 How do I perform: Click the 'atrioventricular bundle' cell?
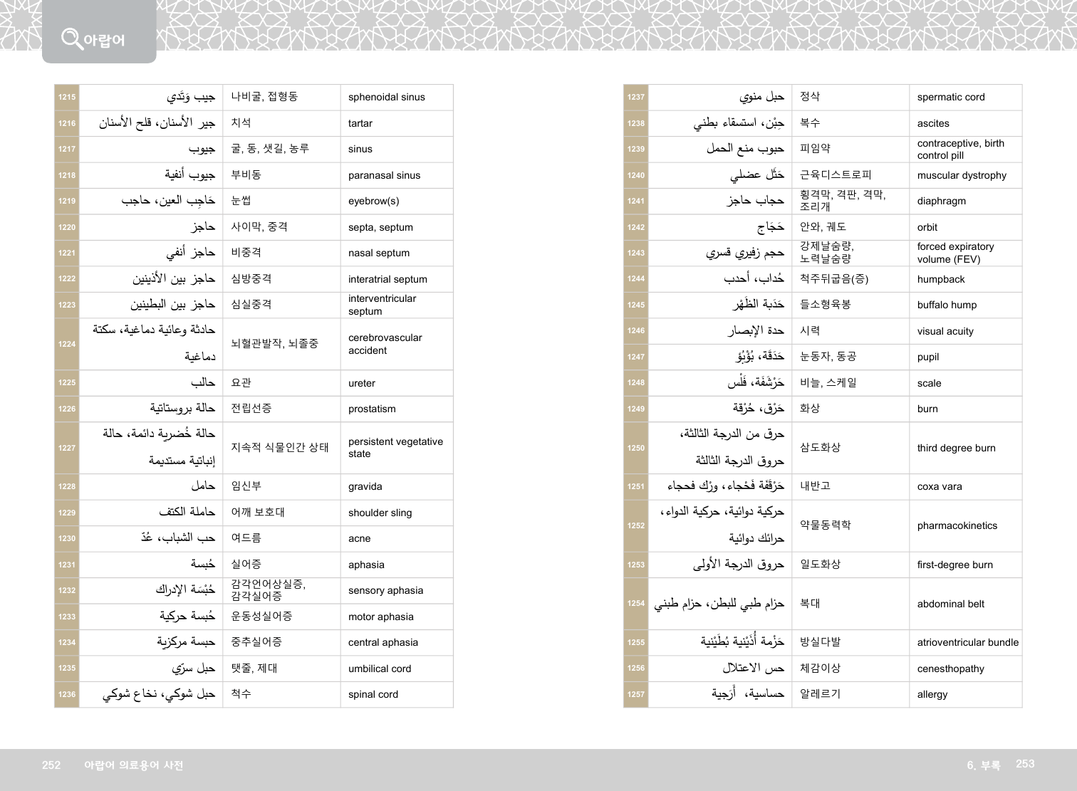click(967, 642)
